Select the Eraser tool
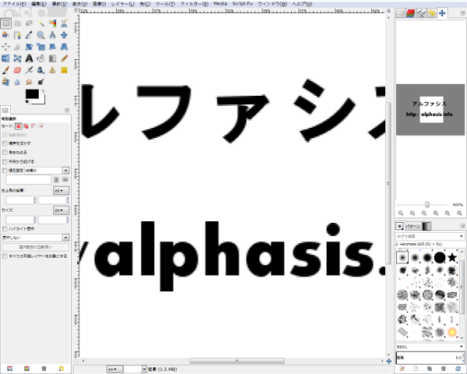This screenshot has height=374, width=467. [18, 70]
